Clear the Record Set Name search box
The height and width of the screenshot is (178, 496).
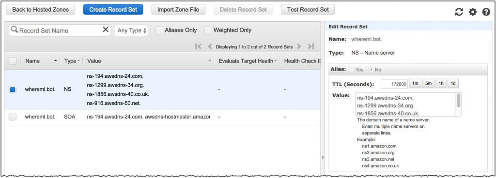[106, 30]
